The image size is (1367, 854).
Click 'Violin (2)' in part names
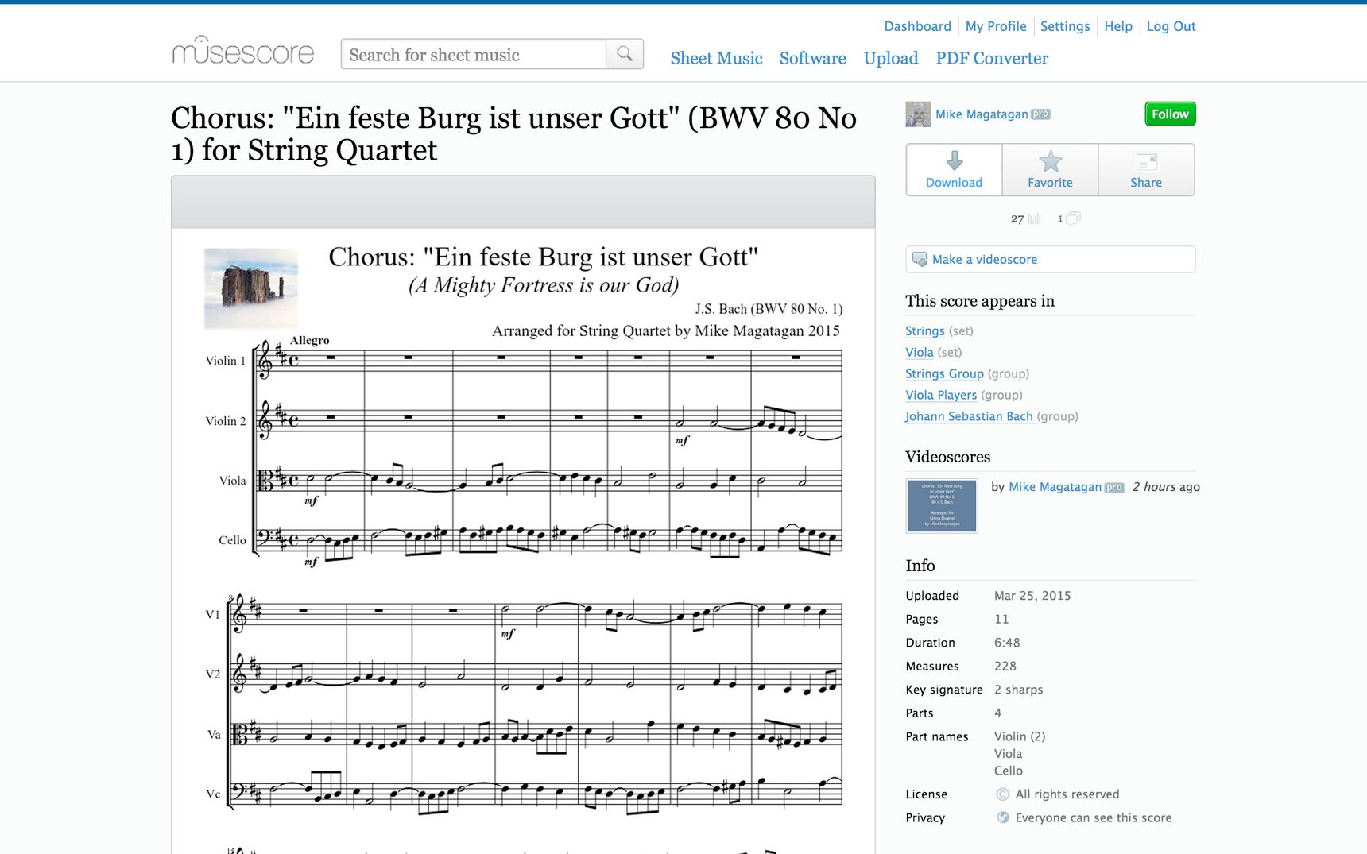pyautogui.click(x=1020, y=736)
